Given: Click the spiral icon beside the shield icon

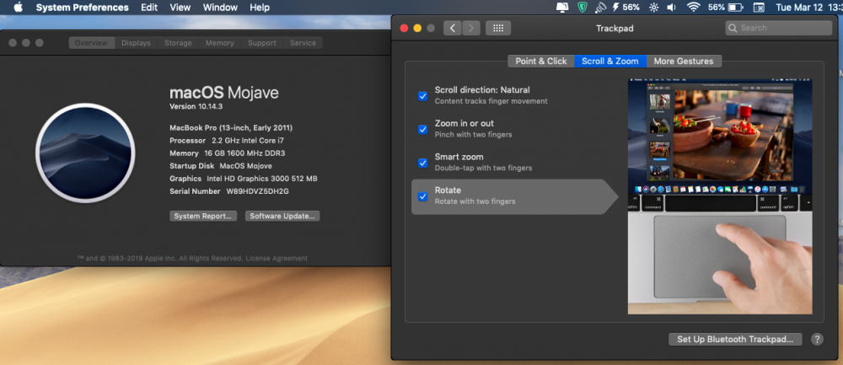Looking at the screenshot, I should click(600, 8).
